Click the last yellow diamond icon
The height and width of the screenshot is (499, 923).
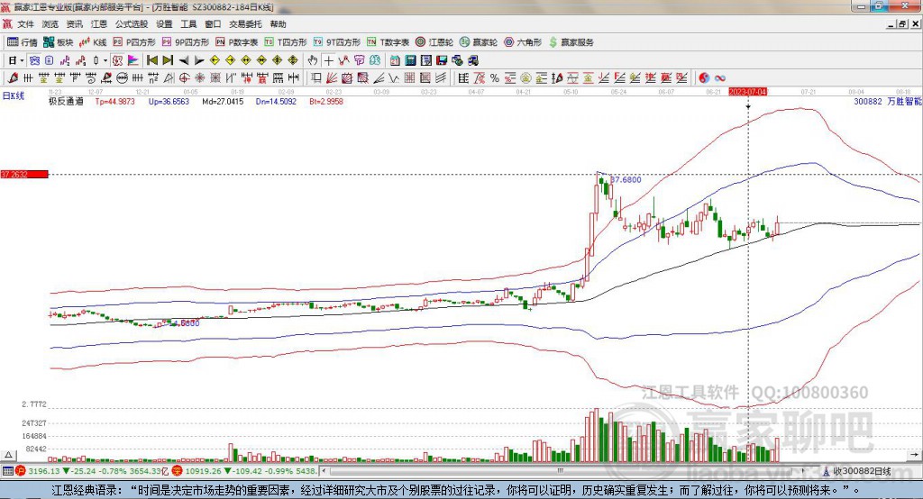[293, 60]
